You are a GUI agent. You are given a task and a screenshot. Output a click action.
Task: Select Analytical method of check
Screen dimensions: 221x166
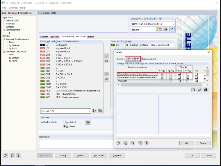65,122
